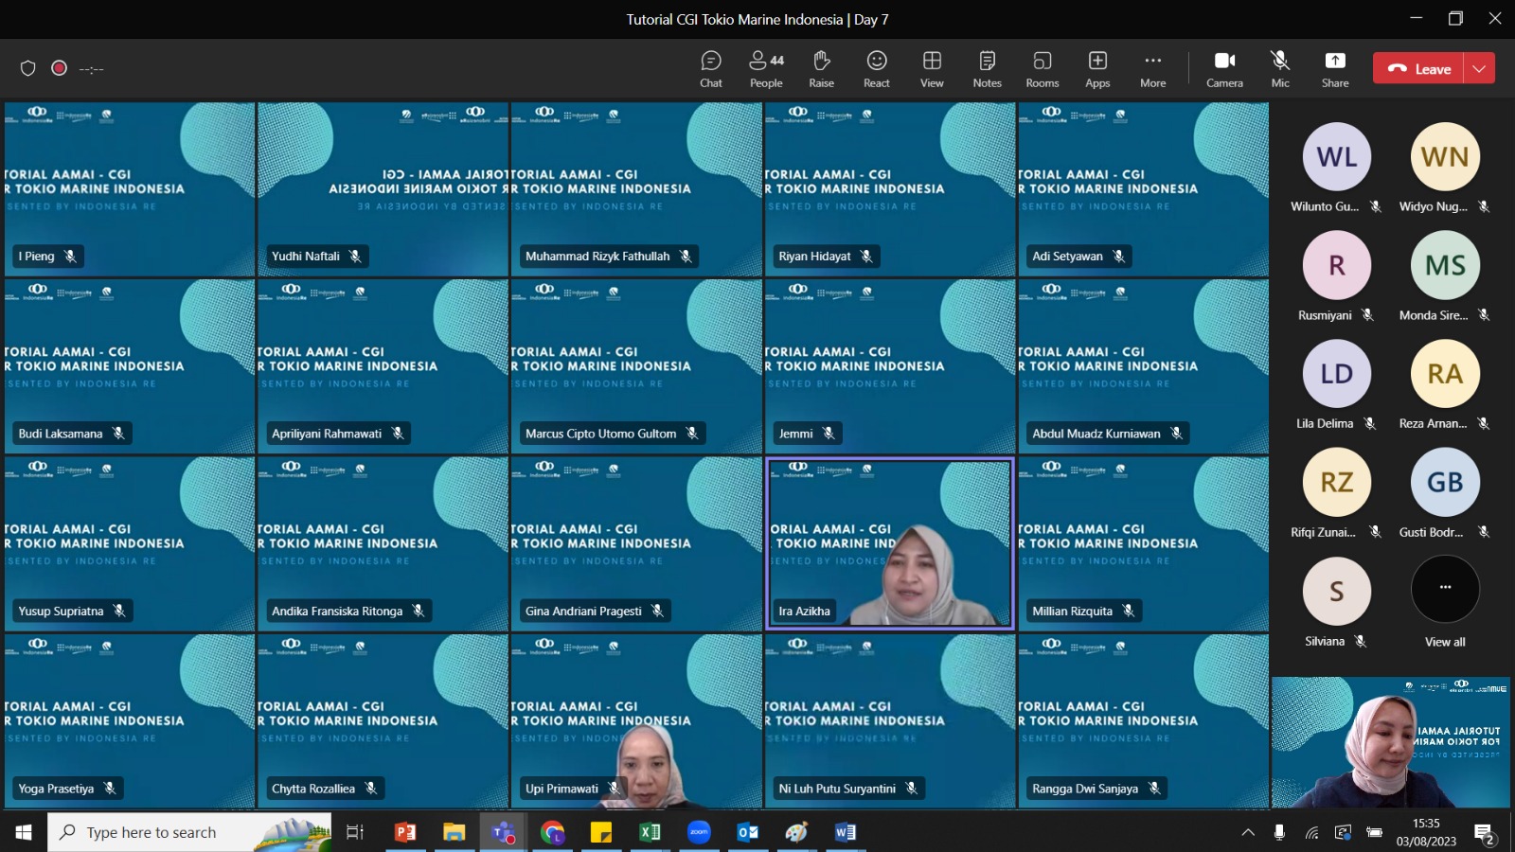Open the More options menu
Screen dimensions: 1515x852
click(x=1152, y=69)
